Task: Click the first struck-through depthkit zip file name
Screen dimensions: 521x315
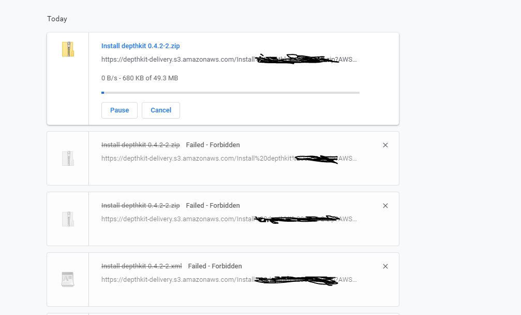Action: pos(141,145)
